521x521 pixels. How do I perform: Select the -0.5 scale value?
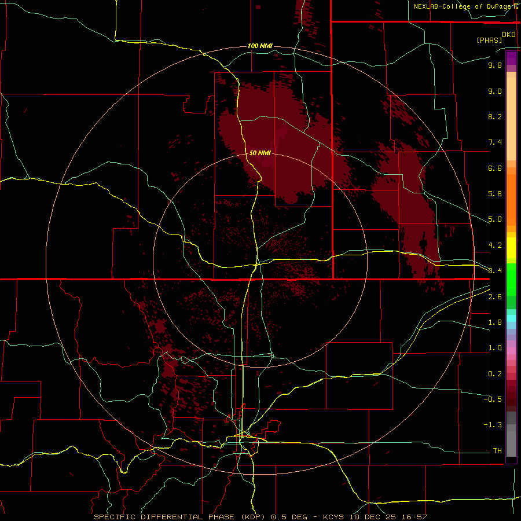493,399
